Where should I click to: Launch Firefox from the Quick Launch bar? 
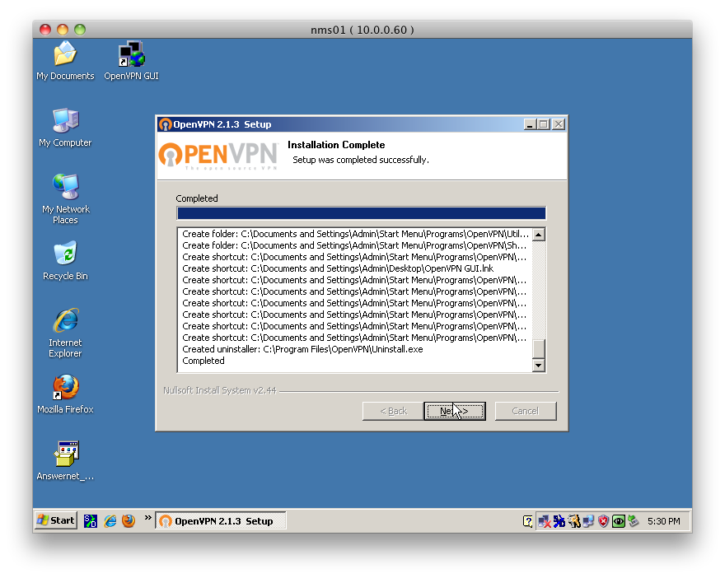[129, 521]
